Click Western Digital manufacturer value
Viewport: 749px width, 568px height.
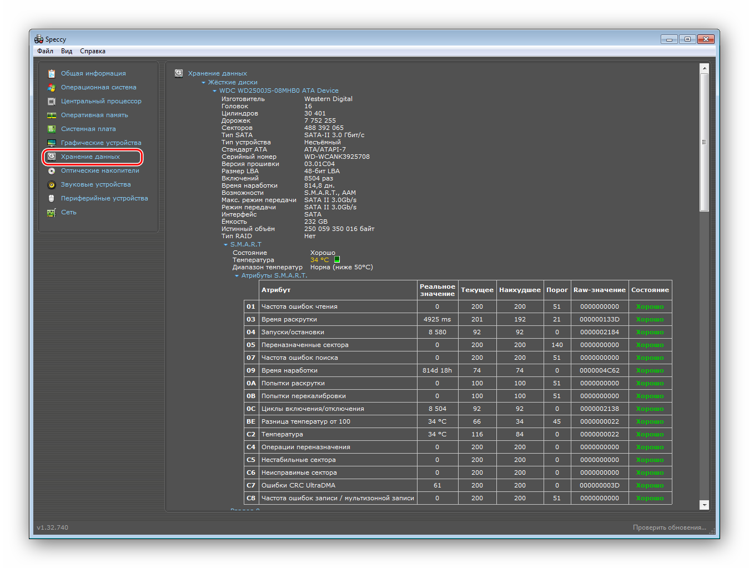click(328, 99)
